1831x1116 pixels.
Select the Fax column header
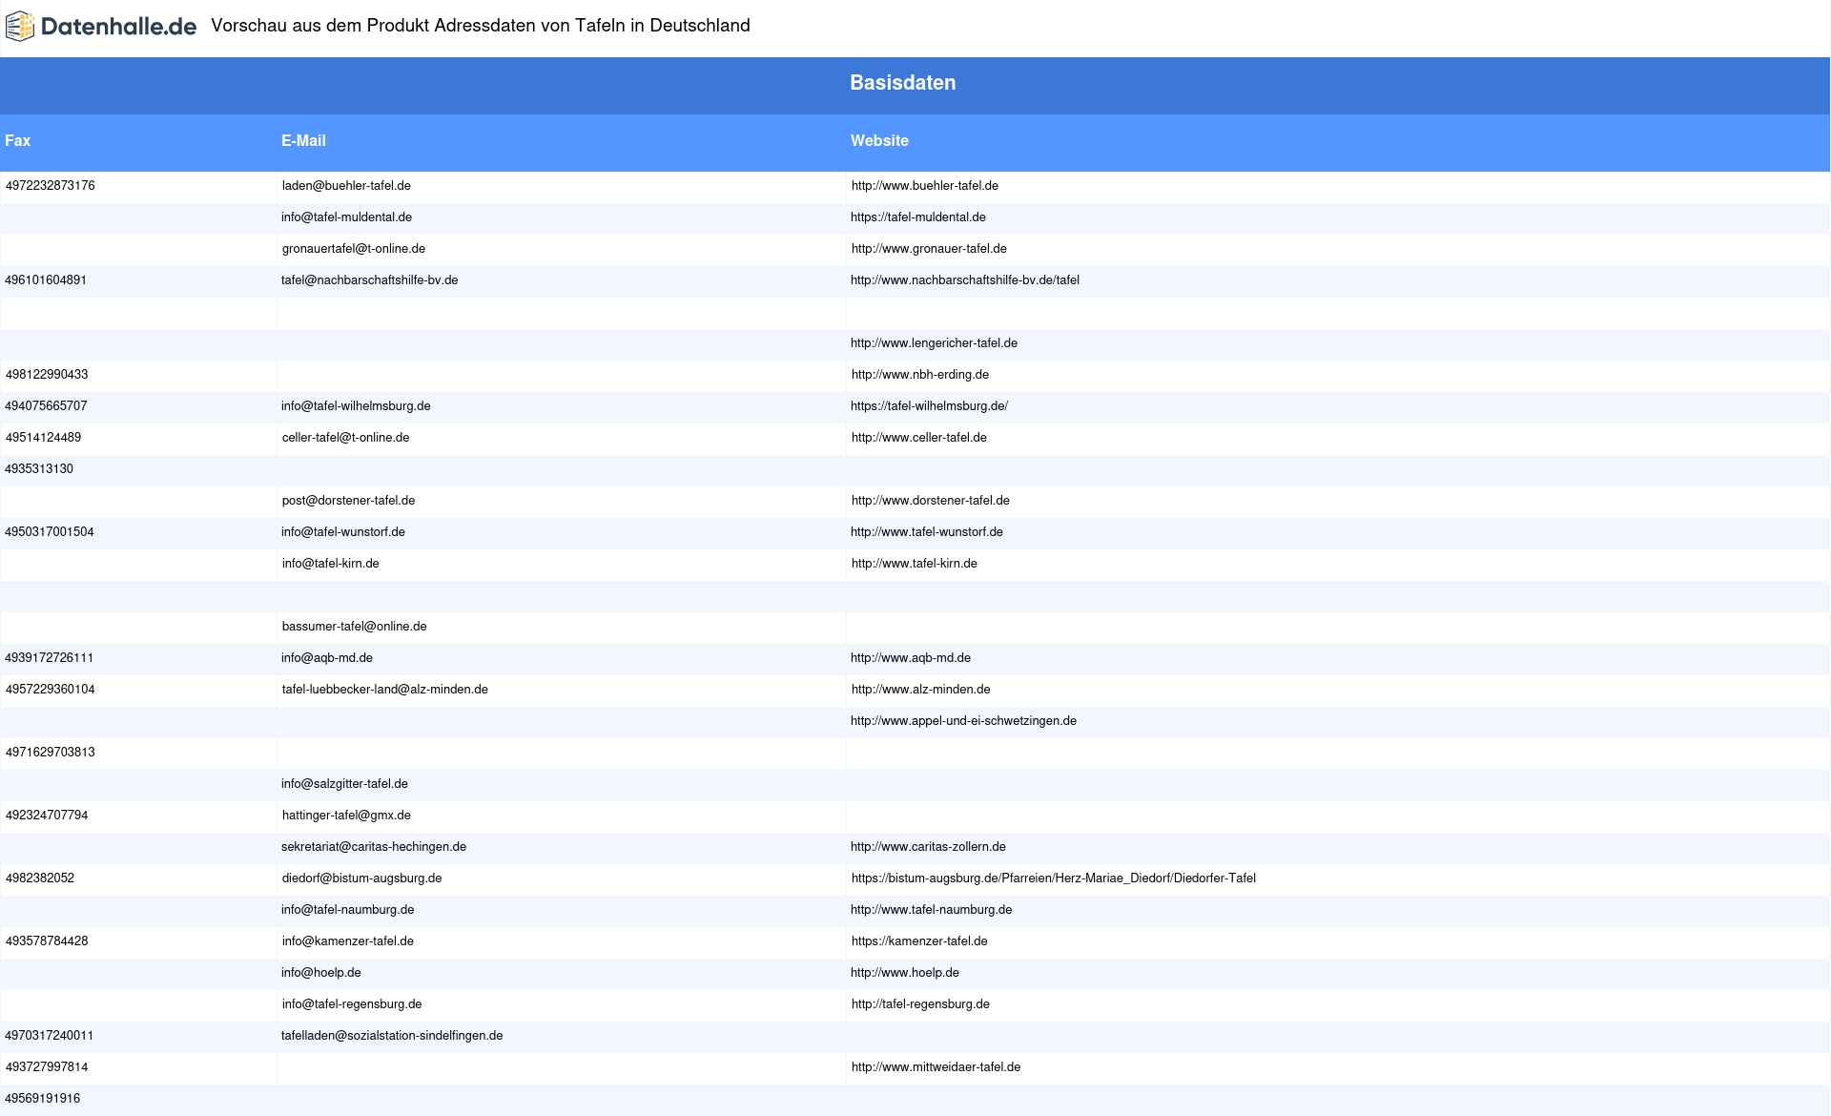coord(18,141)
